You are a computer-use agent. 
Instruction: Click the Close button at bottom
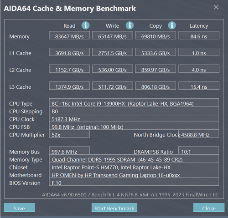tap(209, 208)
